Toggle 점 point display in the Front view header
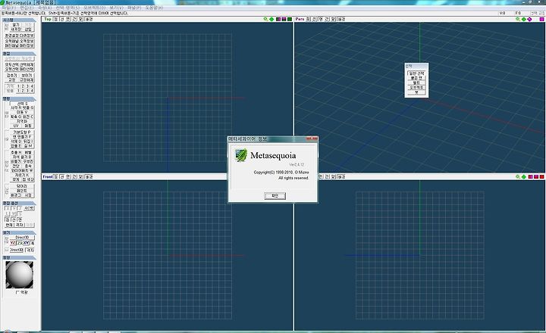 [x=55, y=177]
